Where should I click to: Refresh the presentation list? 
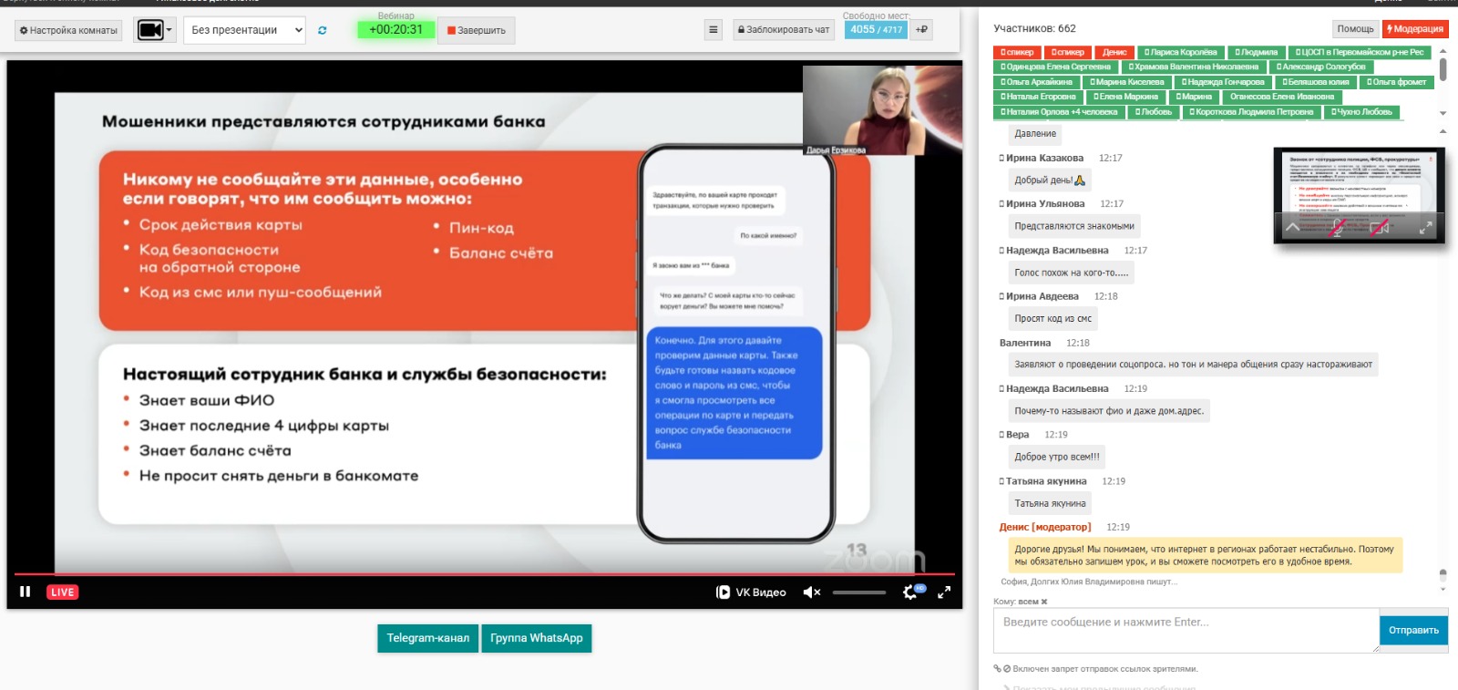click(322, 30)
